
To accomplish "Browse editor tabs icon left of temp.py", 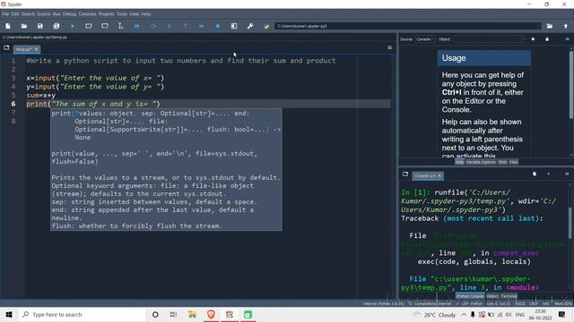I will (6, 47).
